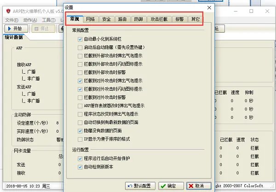This screenshot has height=192, width=276.
Task: Open the 安全 settings tab
Action: (106, 19)
